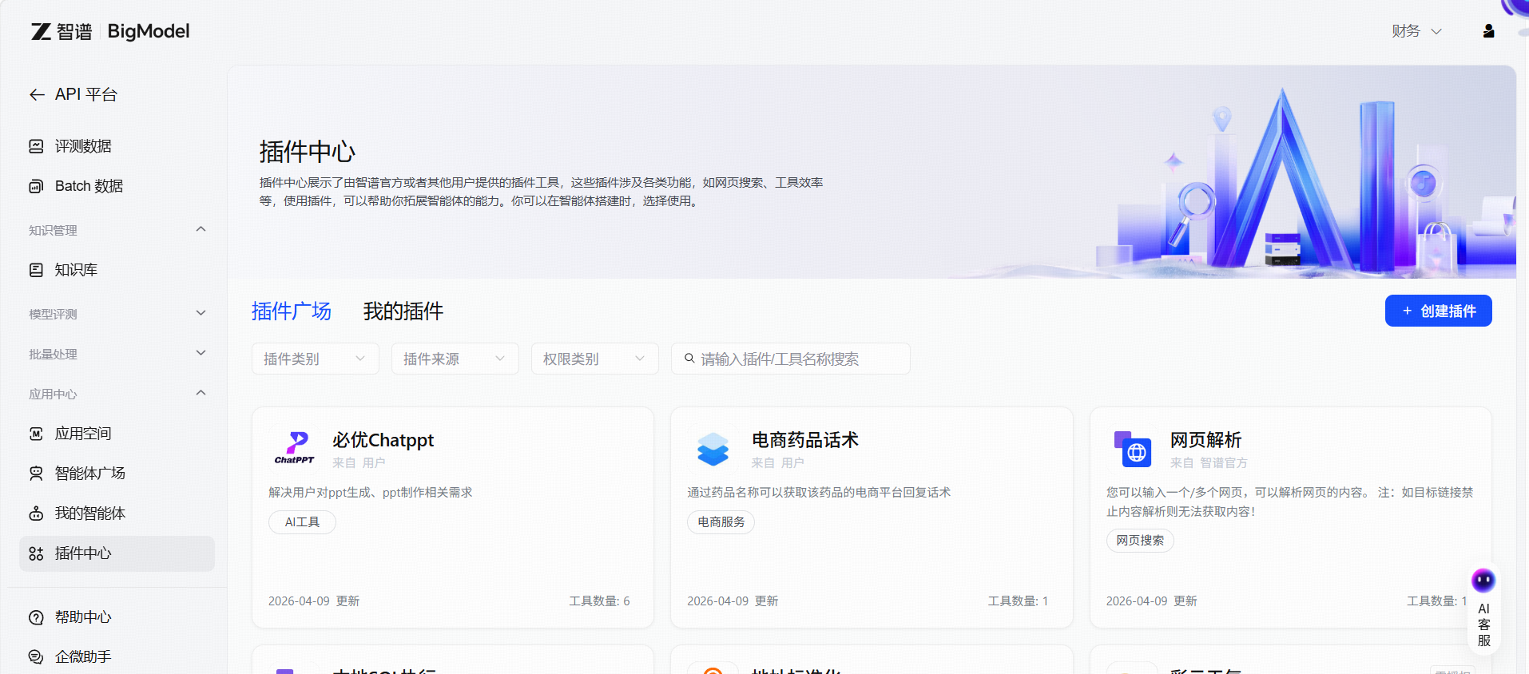Open 知识库 sidebar item
The height and width of the screenshot is (674, 1529).
point(76,270)
